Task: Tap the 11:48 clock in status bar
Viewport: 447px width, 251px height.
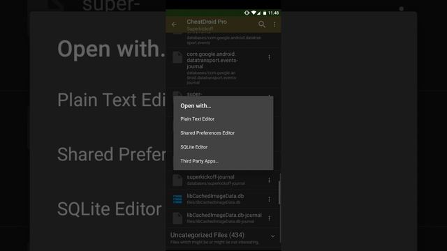Action: point(273,13)
